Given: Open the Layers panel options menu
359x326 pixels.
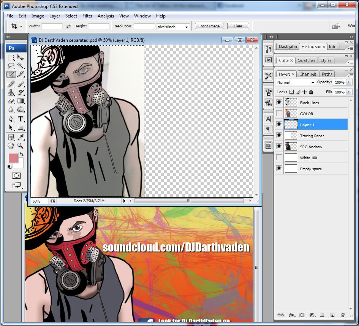Looking at the screenshot, I should (350, 75).
